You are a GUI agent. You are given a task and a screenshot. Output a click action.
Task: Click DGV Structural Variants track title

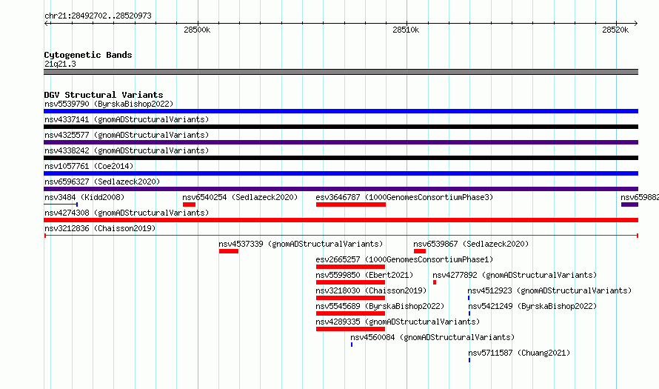pos(104,95)
